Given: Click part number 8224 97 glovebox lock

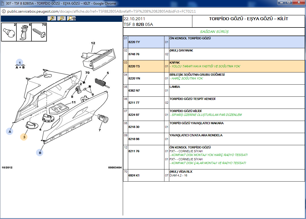Looking at the screenshot, I should coord(134,115).
